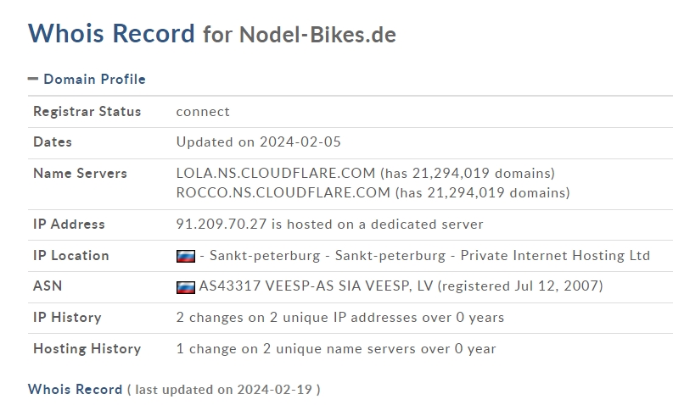Click the minus icon beside Domain Profile
This screenshot has width=673, height=405.
(x=33, y=79)
